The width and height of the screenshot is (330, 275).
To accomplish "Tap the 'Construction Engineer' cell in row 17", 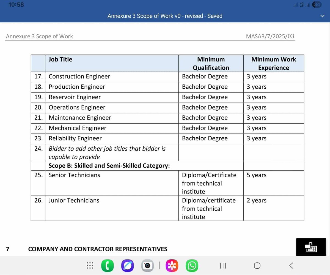I will click(79, 76).
